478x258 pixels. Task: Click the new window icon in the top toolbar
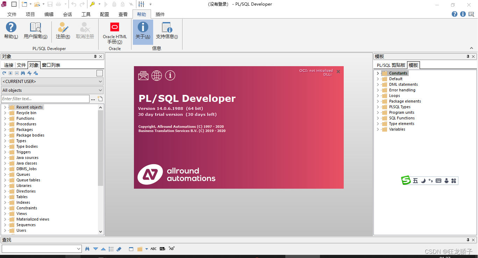click(24, 4)
